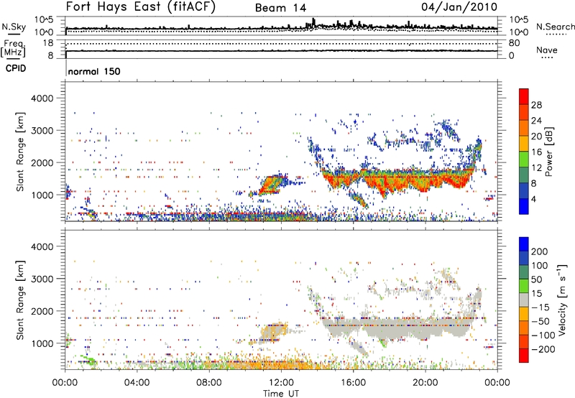Click the '08:00' time tick label

point(209,383)
